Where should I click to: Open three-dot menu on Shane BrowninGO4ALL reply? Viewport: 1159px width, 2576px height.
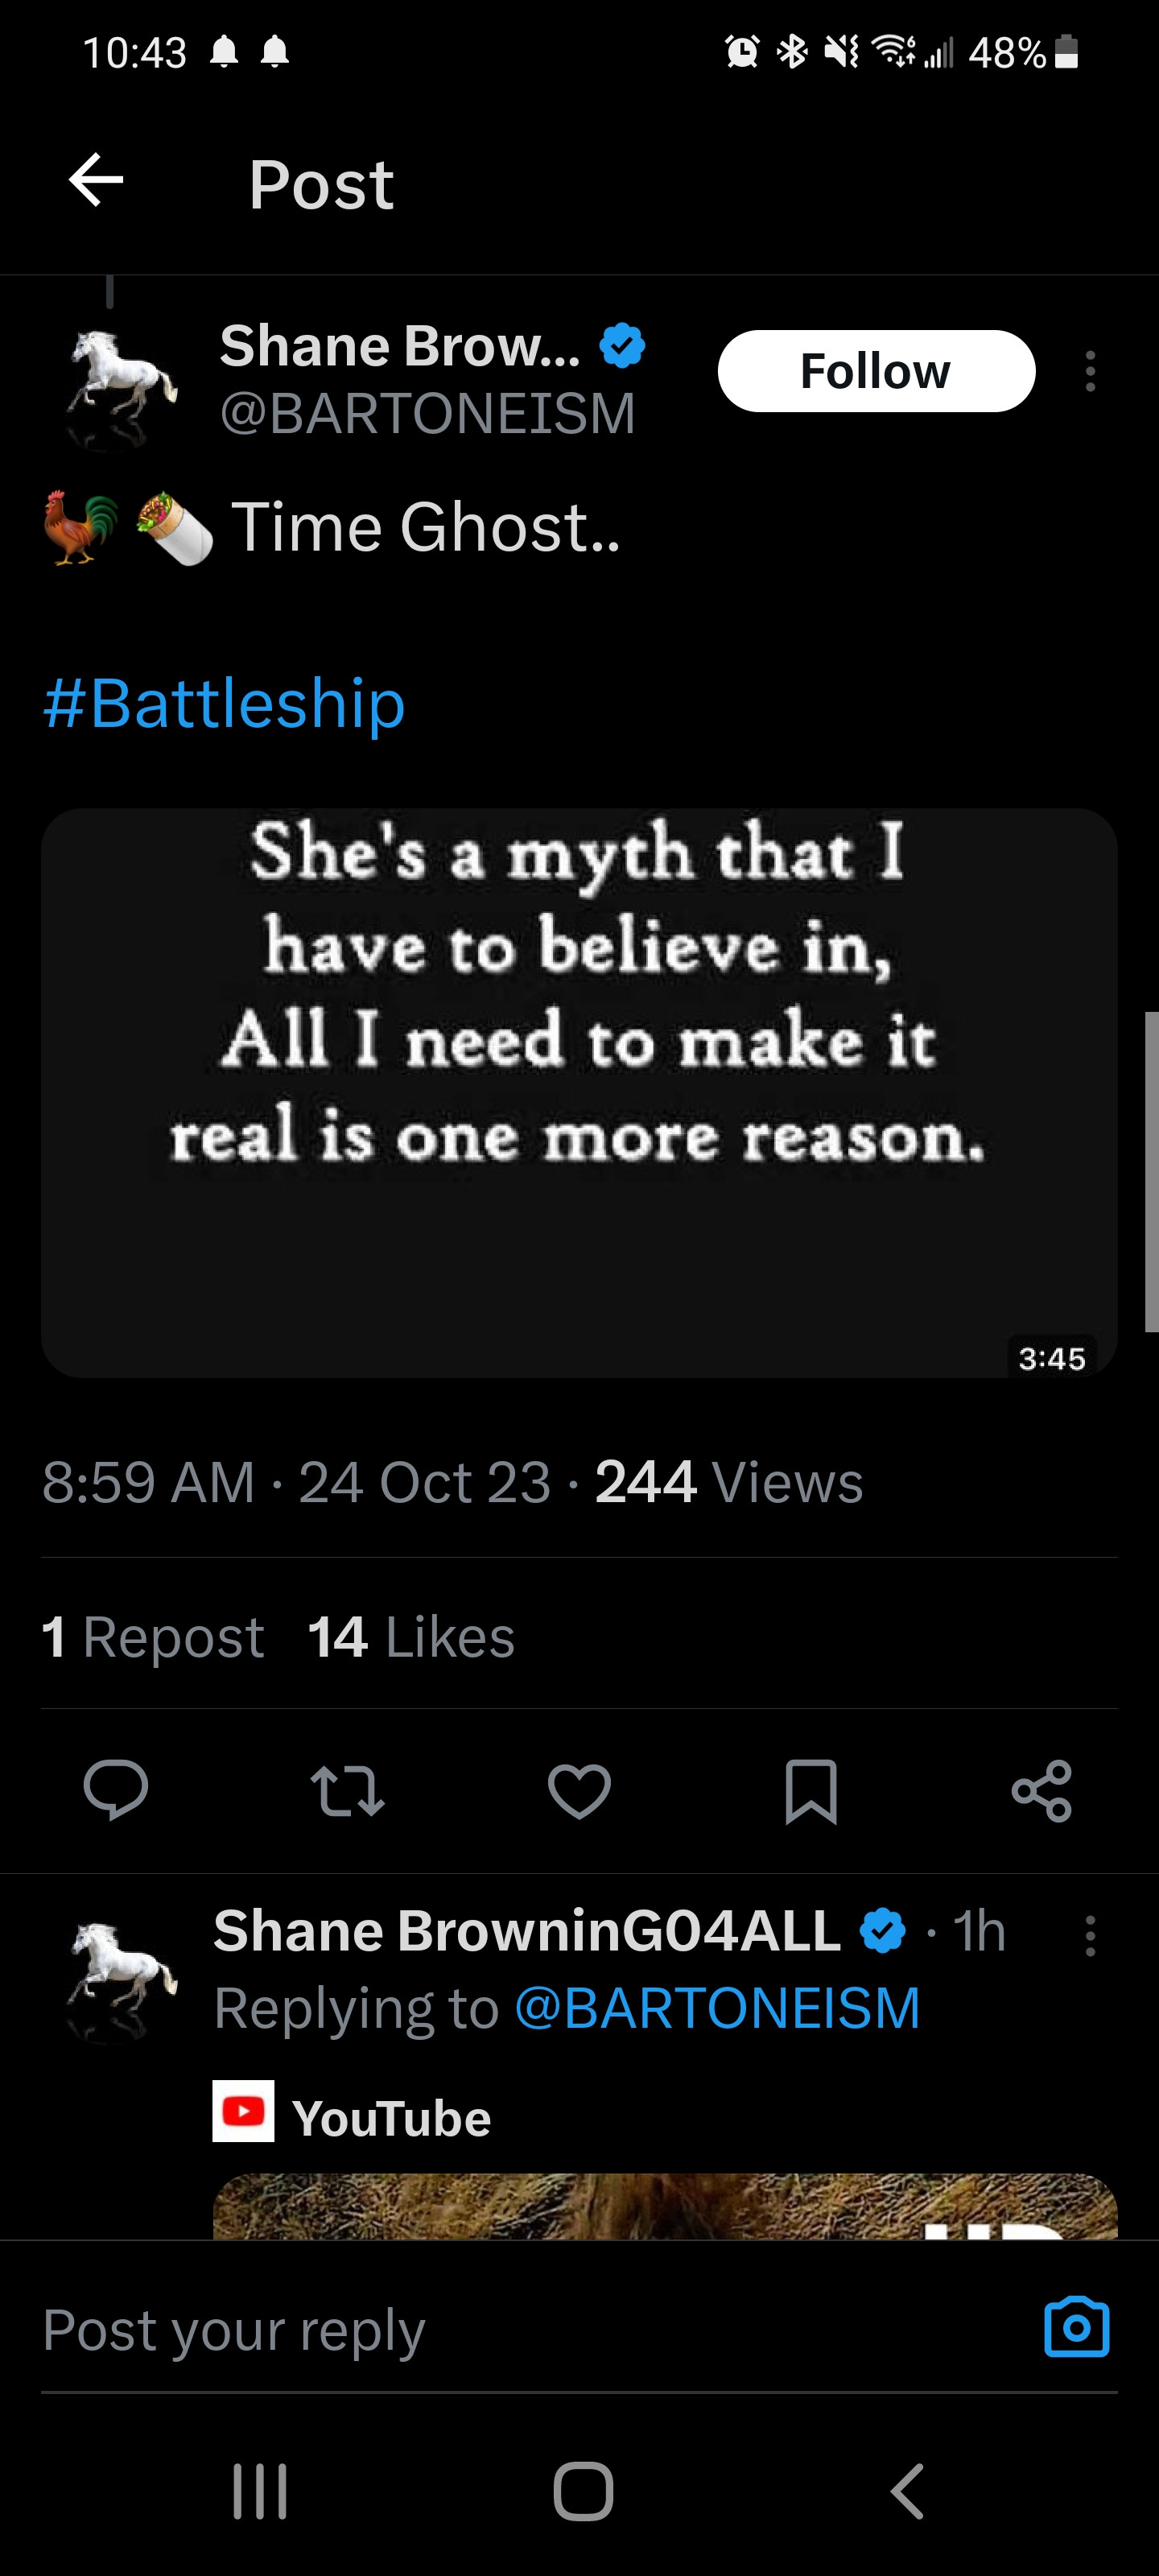[1090, 1936]
